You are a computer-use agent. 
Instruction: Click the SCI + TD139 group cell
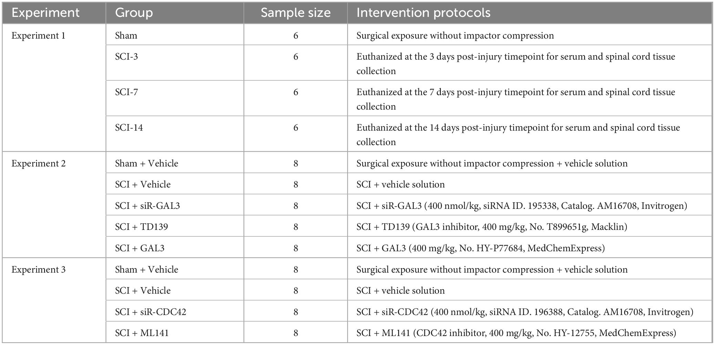tap(142, 227)
